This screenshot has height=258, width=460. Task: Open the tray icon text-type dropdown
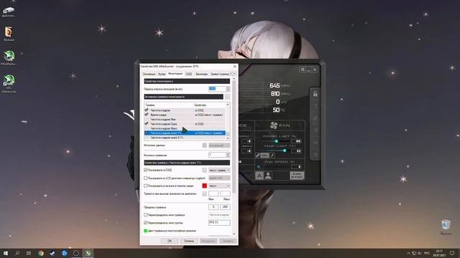tap(219, 186)
